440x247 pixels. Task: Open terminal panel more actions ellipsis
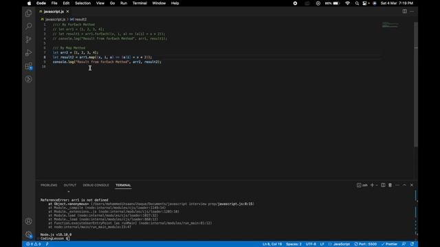tap(397, 185)
